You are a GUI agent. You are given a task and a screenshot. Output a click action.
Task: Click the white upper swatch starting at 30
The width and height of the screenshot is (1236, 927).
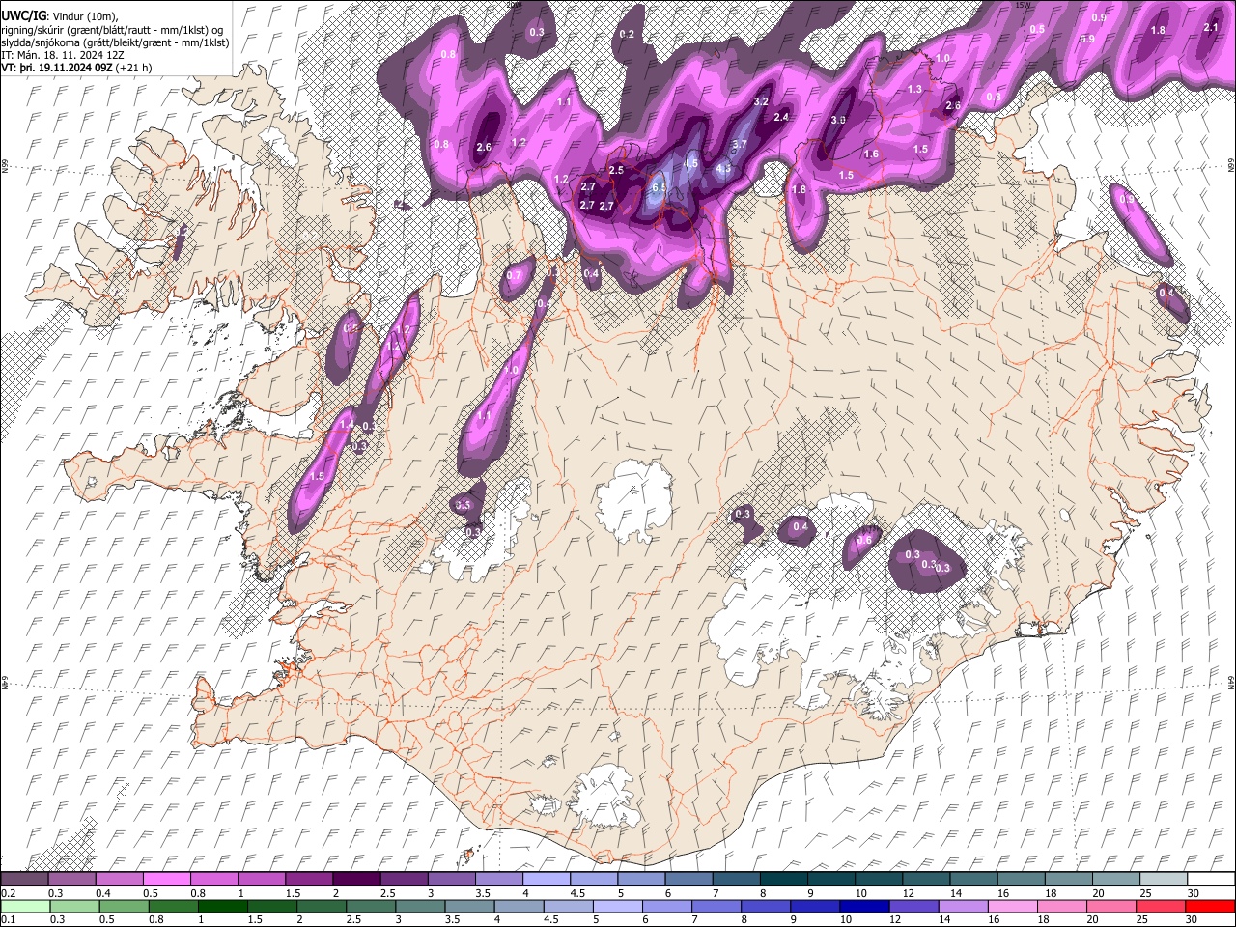pos(1210,879)
